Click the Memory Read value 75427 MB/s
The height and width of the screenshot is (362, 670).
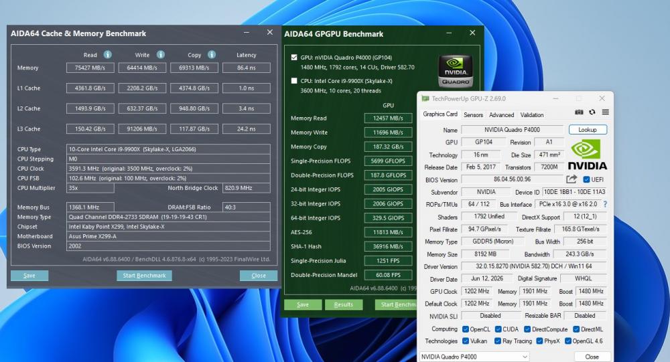click(x=90, y=68)
